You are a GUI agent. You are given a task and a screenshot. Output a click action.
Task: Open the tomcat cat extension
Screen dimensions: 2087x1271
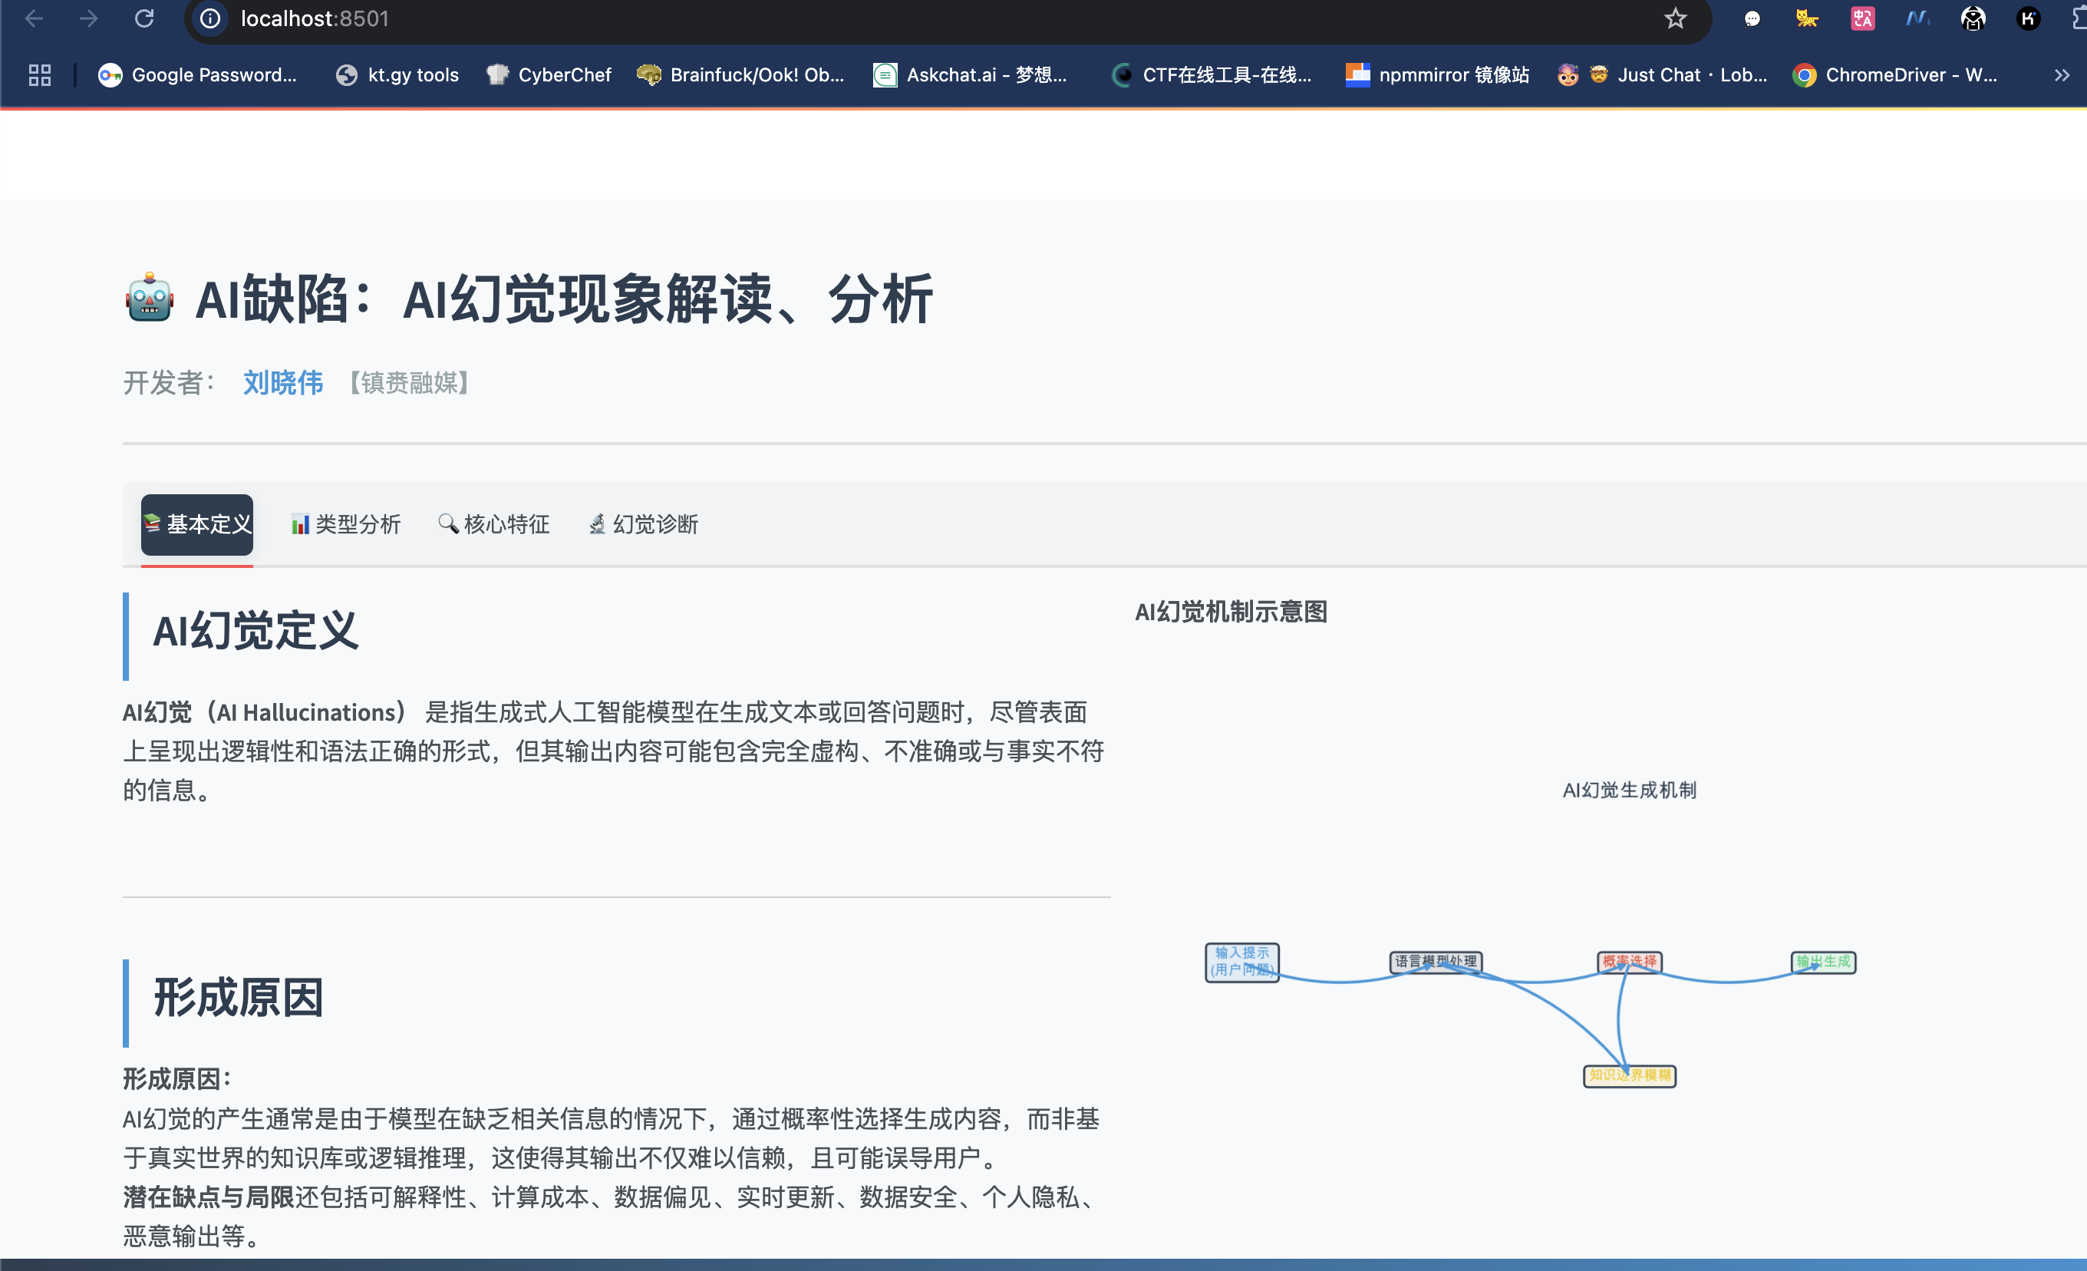(1807, 18)
